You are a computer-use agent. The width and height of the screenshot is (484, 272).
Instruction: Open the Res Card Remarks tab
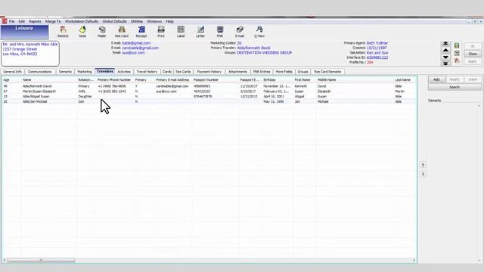[x=327, y=72]
